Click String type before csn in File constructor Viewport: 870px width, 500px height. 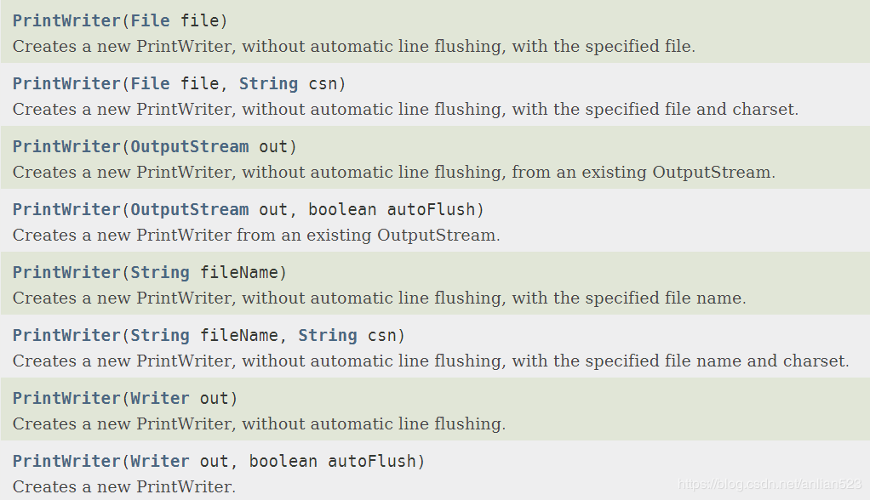tap(268, 83)
